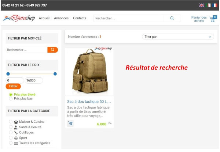Choose the Santé & Beauté category radio
The image size is (220, 152).
(11, 127)
